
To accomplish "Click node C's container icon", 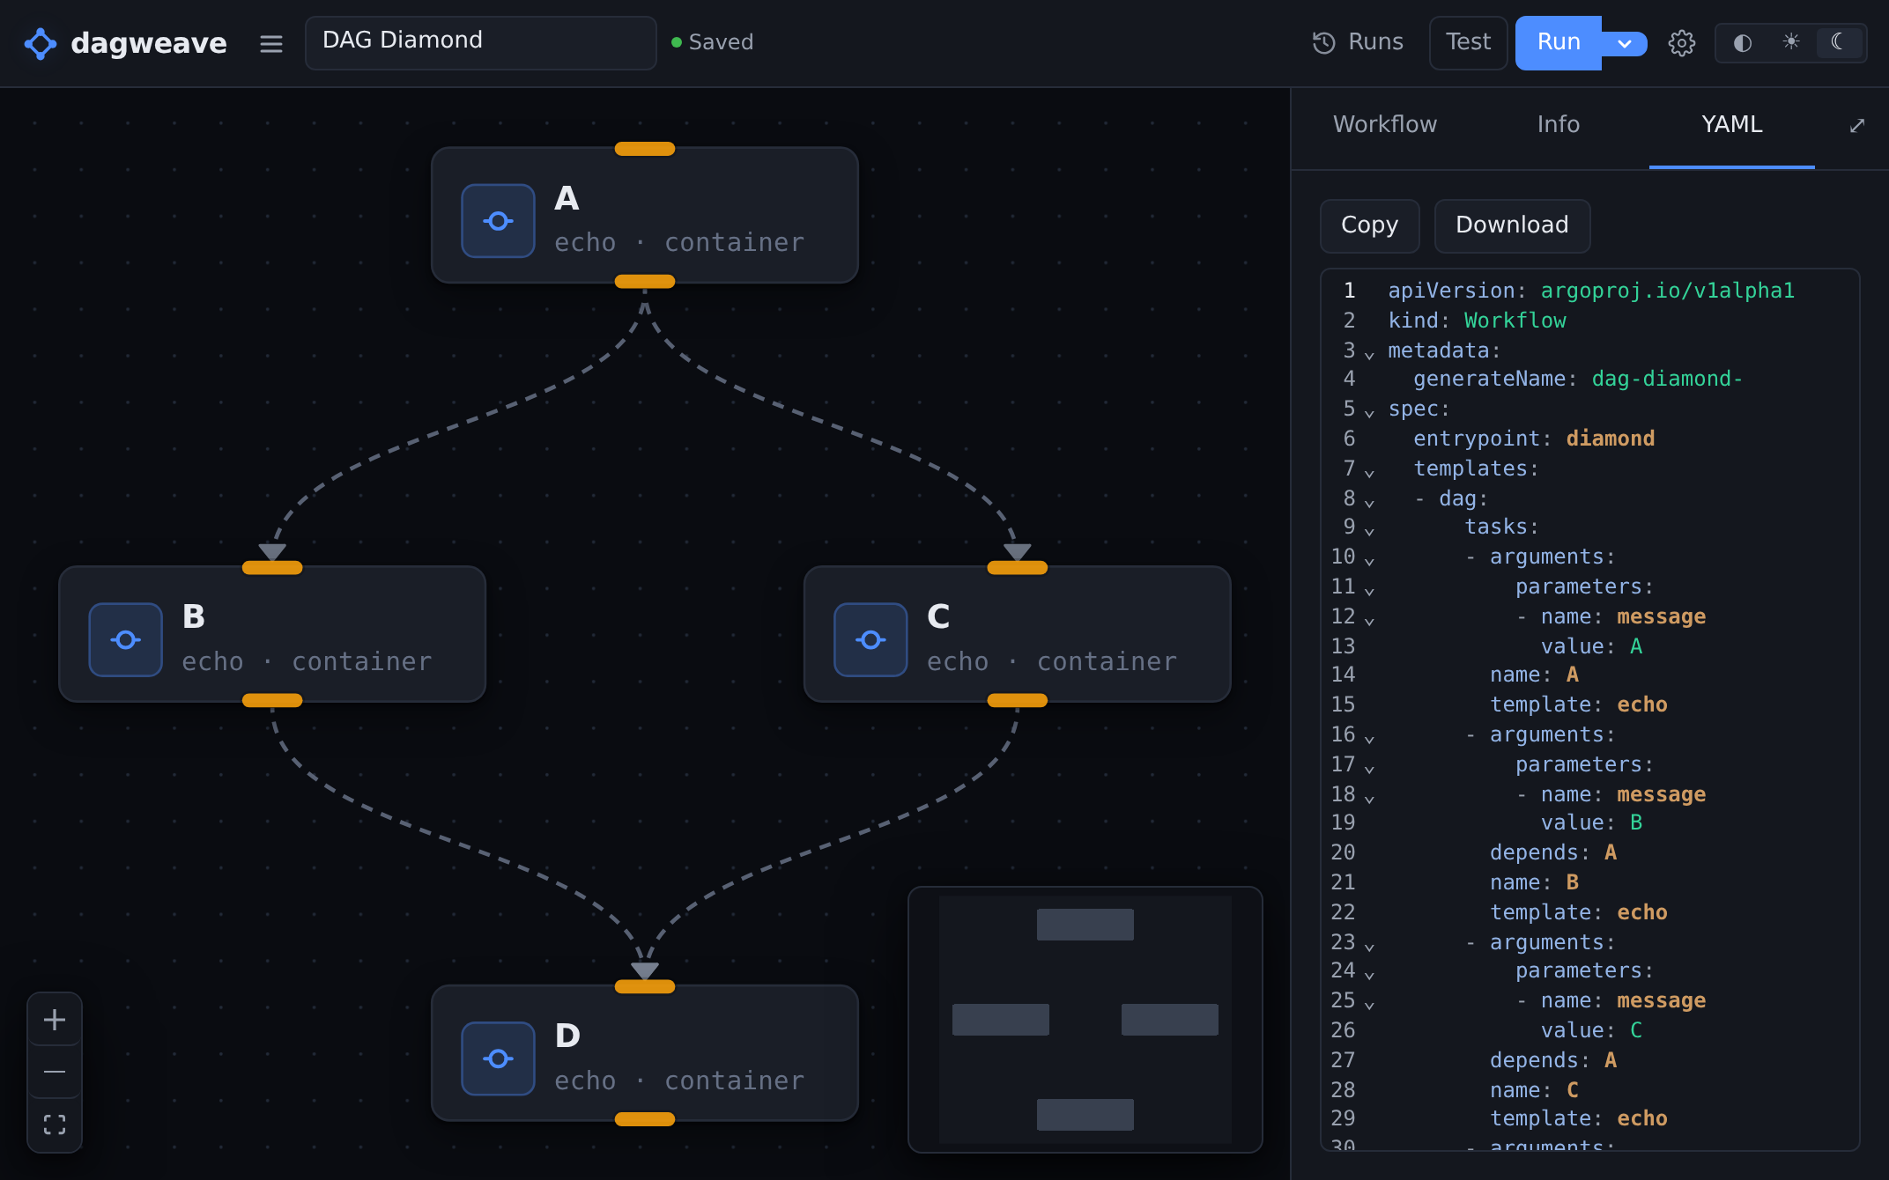I will pyautogui.click(x=870, y=639).
